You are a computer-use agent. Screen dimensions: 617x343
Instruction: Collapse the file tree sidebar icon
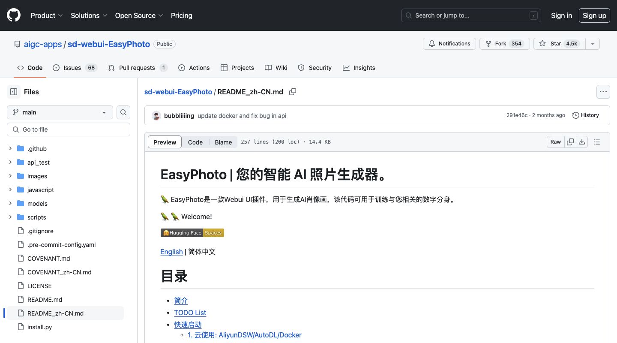pos(14,92)
